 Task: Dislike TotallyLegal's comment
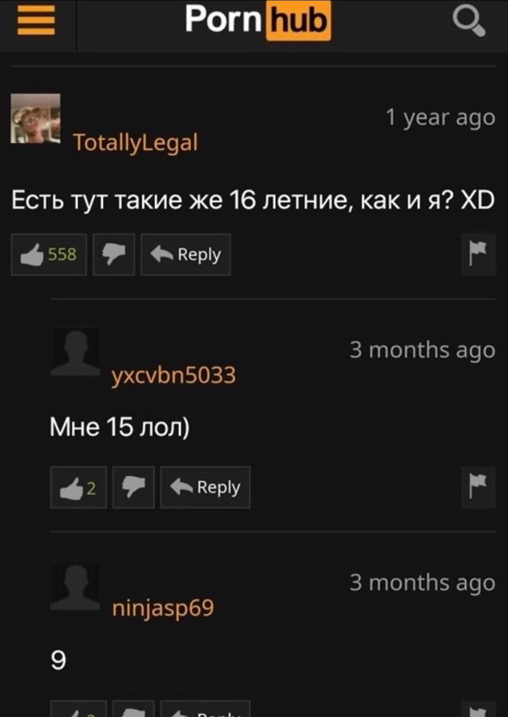click(114, 254)
